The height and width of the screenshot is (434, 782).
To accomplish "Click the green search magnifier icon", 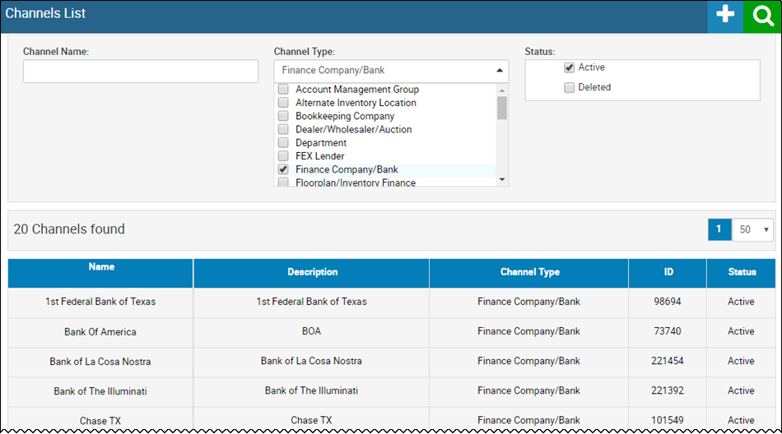I will tap(762, 16).
